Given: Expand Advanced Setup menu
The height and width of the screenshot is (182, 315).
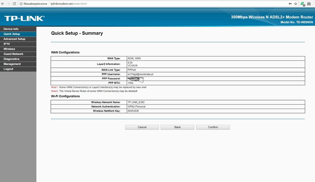Looking at the screenshot, I should point(14,39).
